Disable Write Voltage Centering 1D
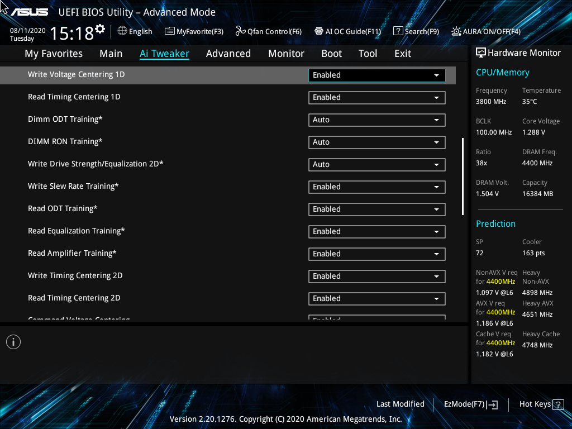572x429 pixels. (376, 75)
